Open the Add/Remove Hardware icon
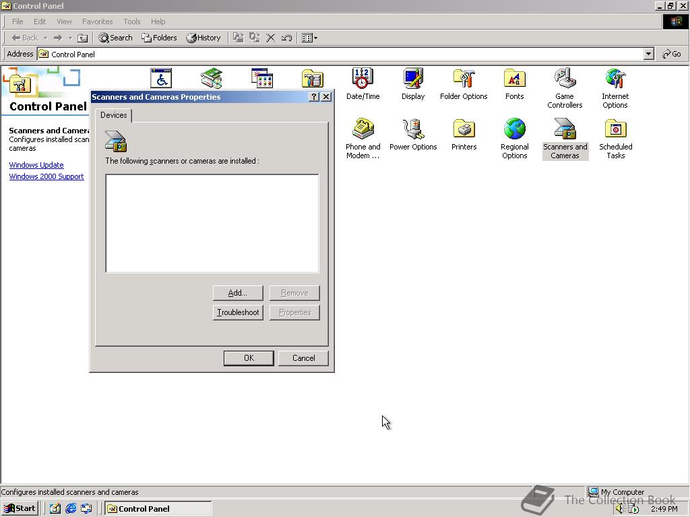The width and height of the screenshot is (690, 517). [x=212, y=78]
